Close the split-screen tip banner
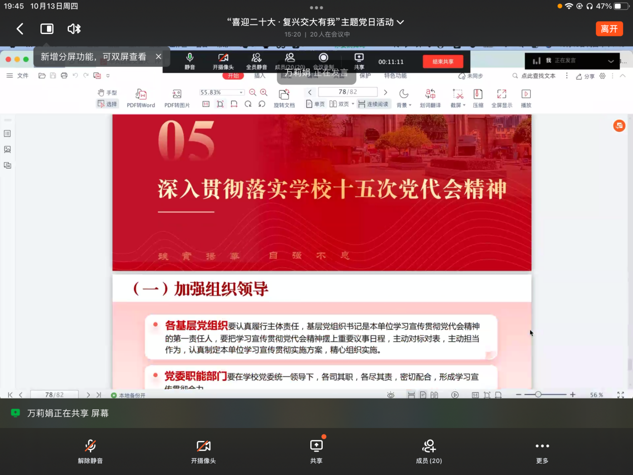633x475 pixels. [158, 56]
